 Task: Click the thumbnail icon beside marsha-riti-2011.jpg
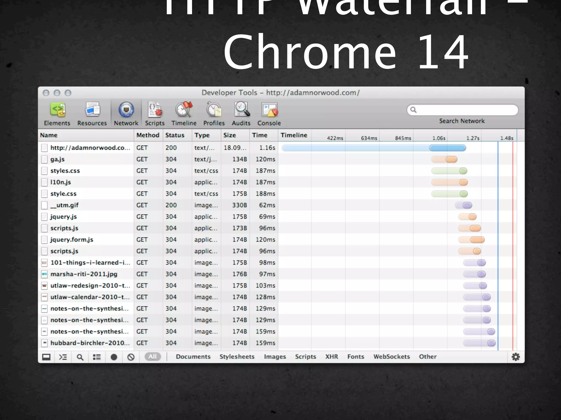tap(44, 274)
